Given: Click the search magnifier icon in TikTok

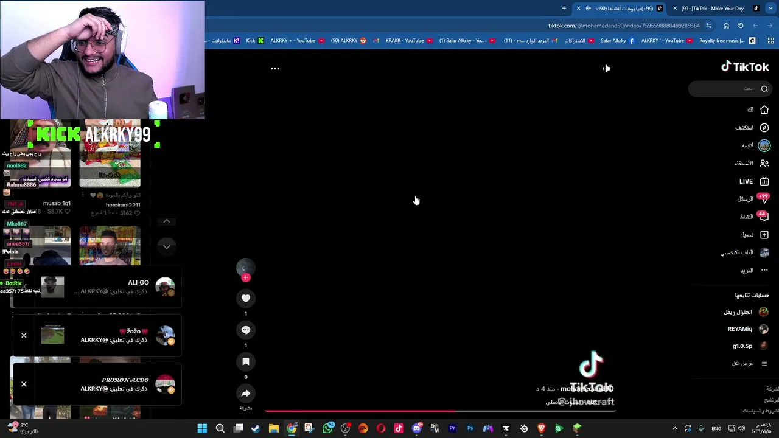Looking at the screenshot, I should [764, 89].
